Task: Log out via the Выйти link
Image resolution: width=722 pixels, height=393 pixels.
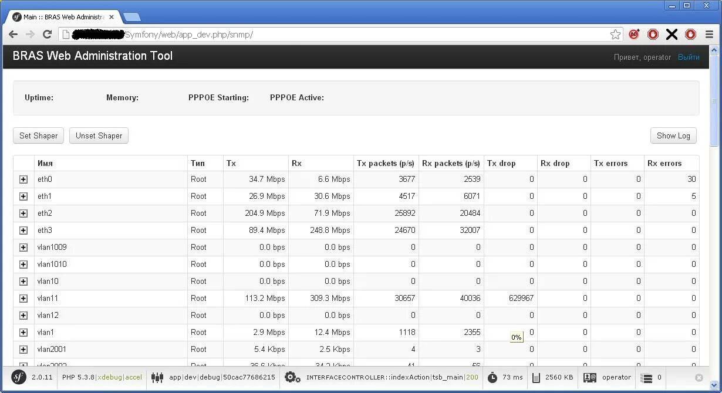Action: [x=689, y=57]
